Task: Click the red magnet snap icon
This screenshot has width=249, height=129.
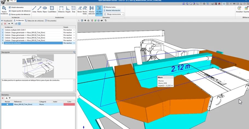Action: (219, 4)
